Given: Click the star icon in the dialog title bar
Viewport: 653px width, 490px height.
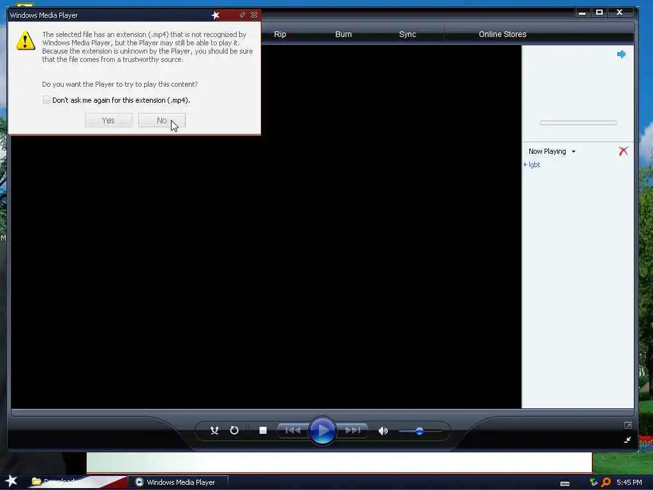Looking at the screenshot, I should click(216, 15).
